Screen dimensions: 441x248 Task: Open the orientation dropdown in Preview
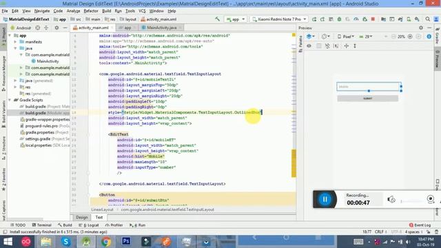pos(326,37)
